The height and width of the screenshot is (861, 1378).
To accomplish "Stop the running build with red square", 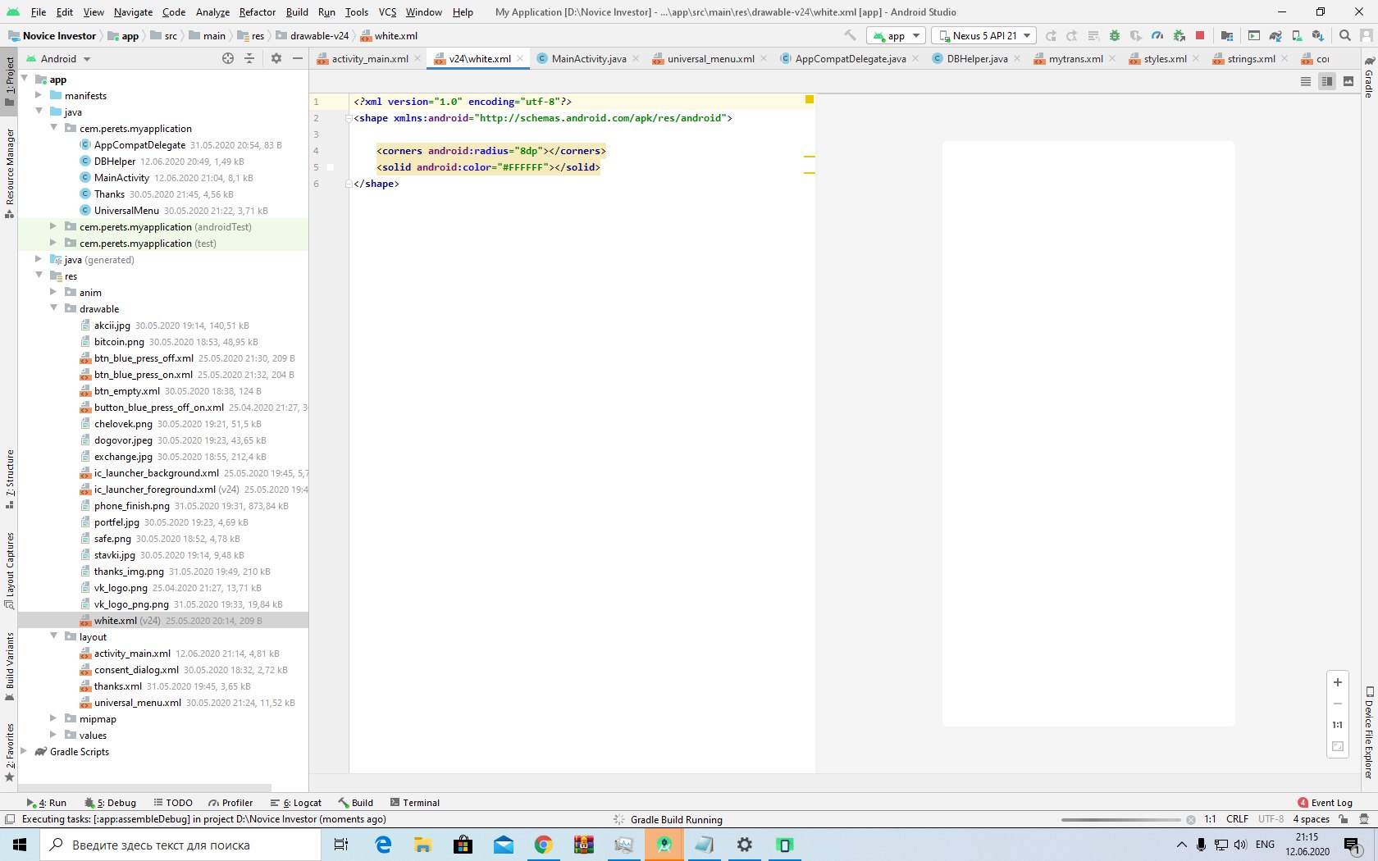I will tap(1200, 36).
